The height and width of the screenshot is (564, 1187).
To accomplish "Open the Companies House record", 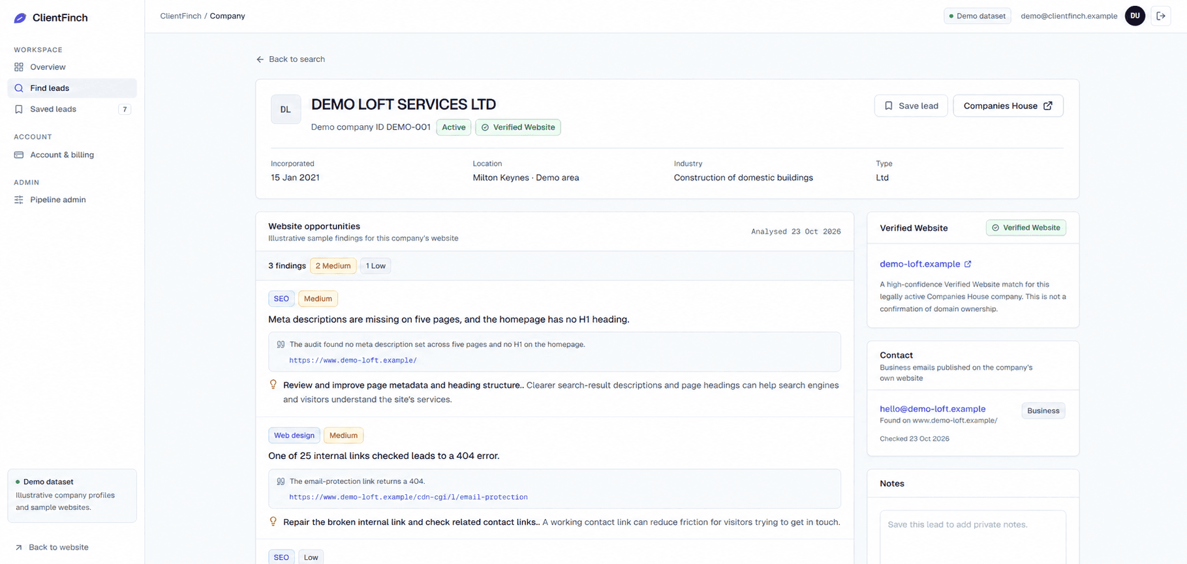I will click(x=1008, y=106).
